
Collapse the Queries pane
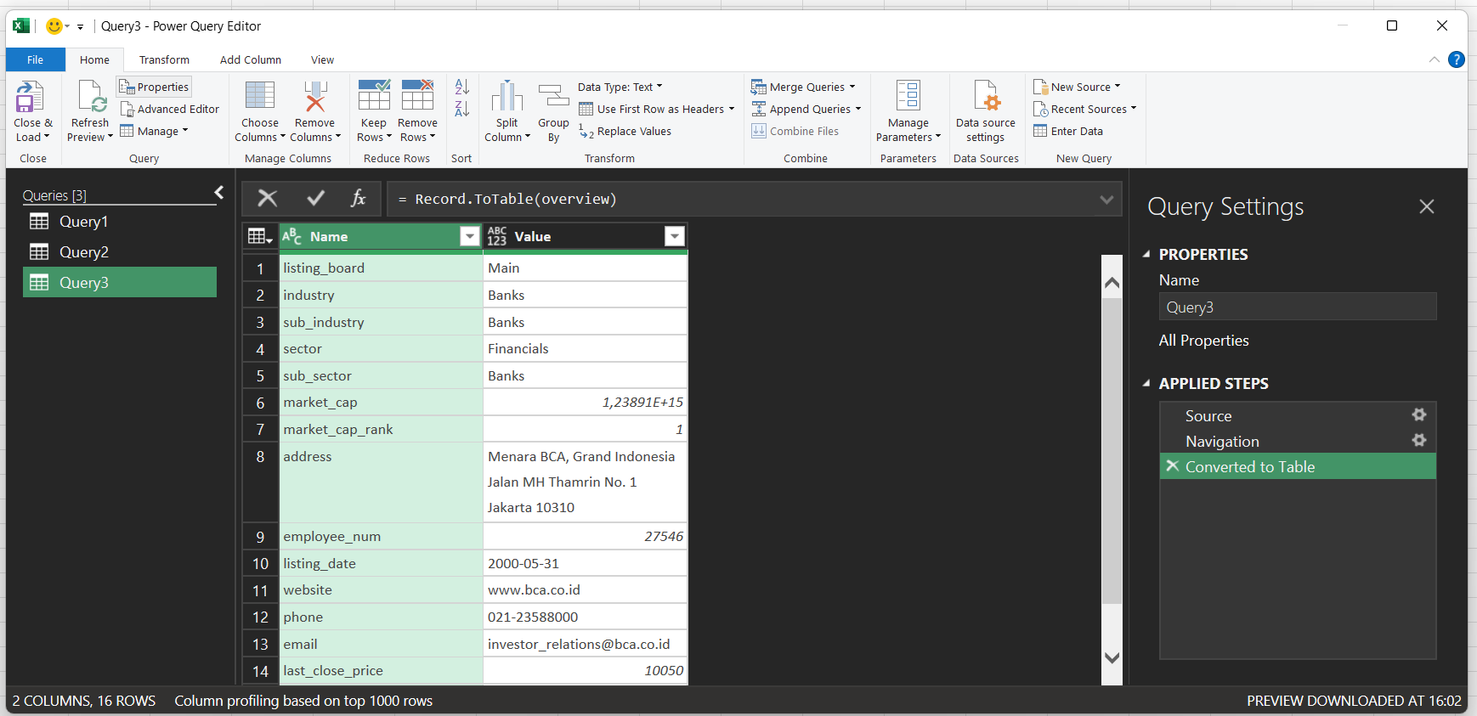(219, 193)
